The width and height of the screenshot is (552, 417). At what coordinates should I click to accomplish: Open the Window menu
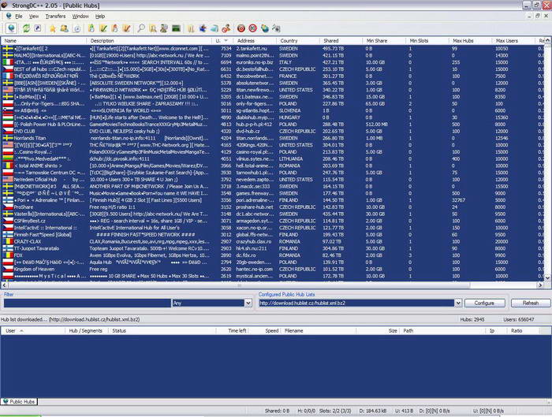point(80,17)
